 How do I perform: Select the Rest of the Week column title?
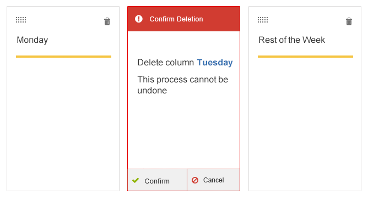coord(292,40)
